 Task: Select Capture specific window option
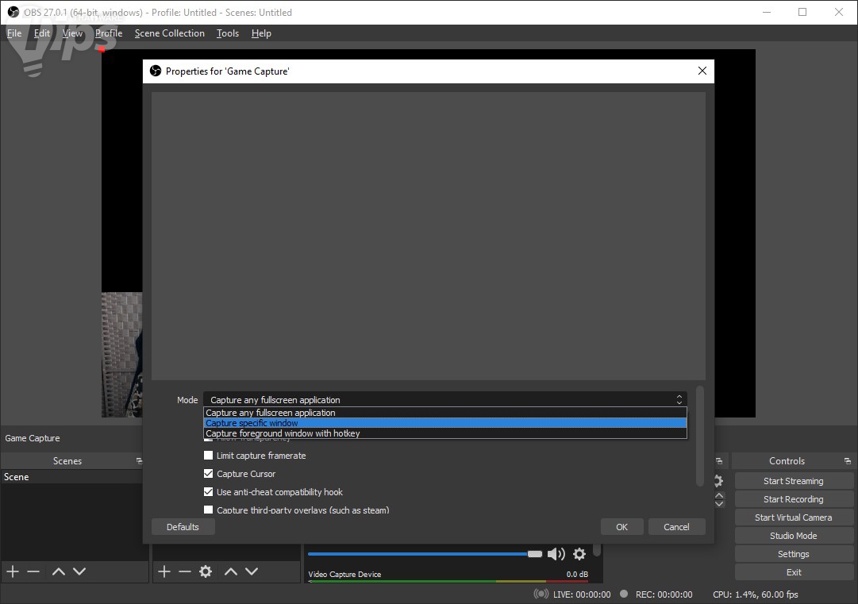pyautogui.click(x=444, y=423)
